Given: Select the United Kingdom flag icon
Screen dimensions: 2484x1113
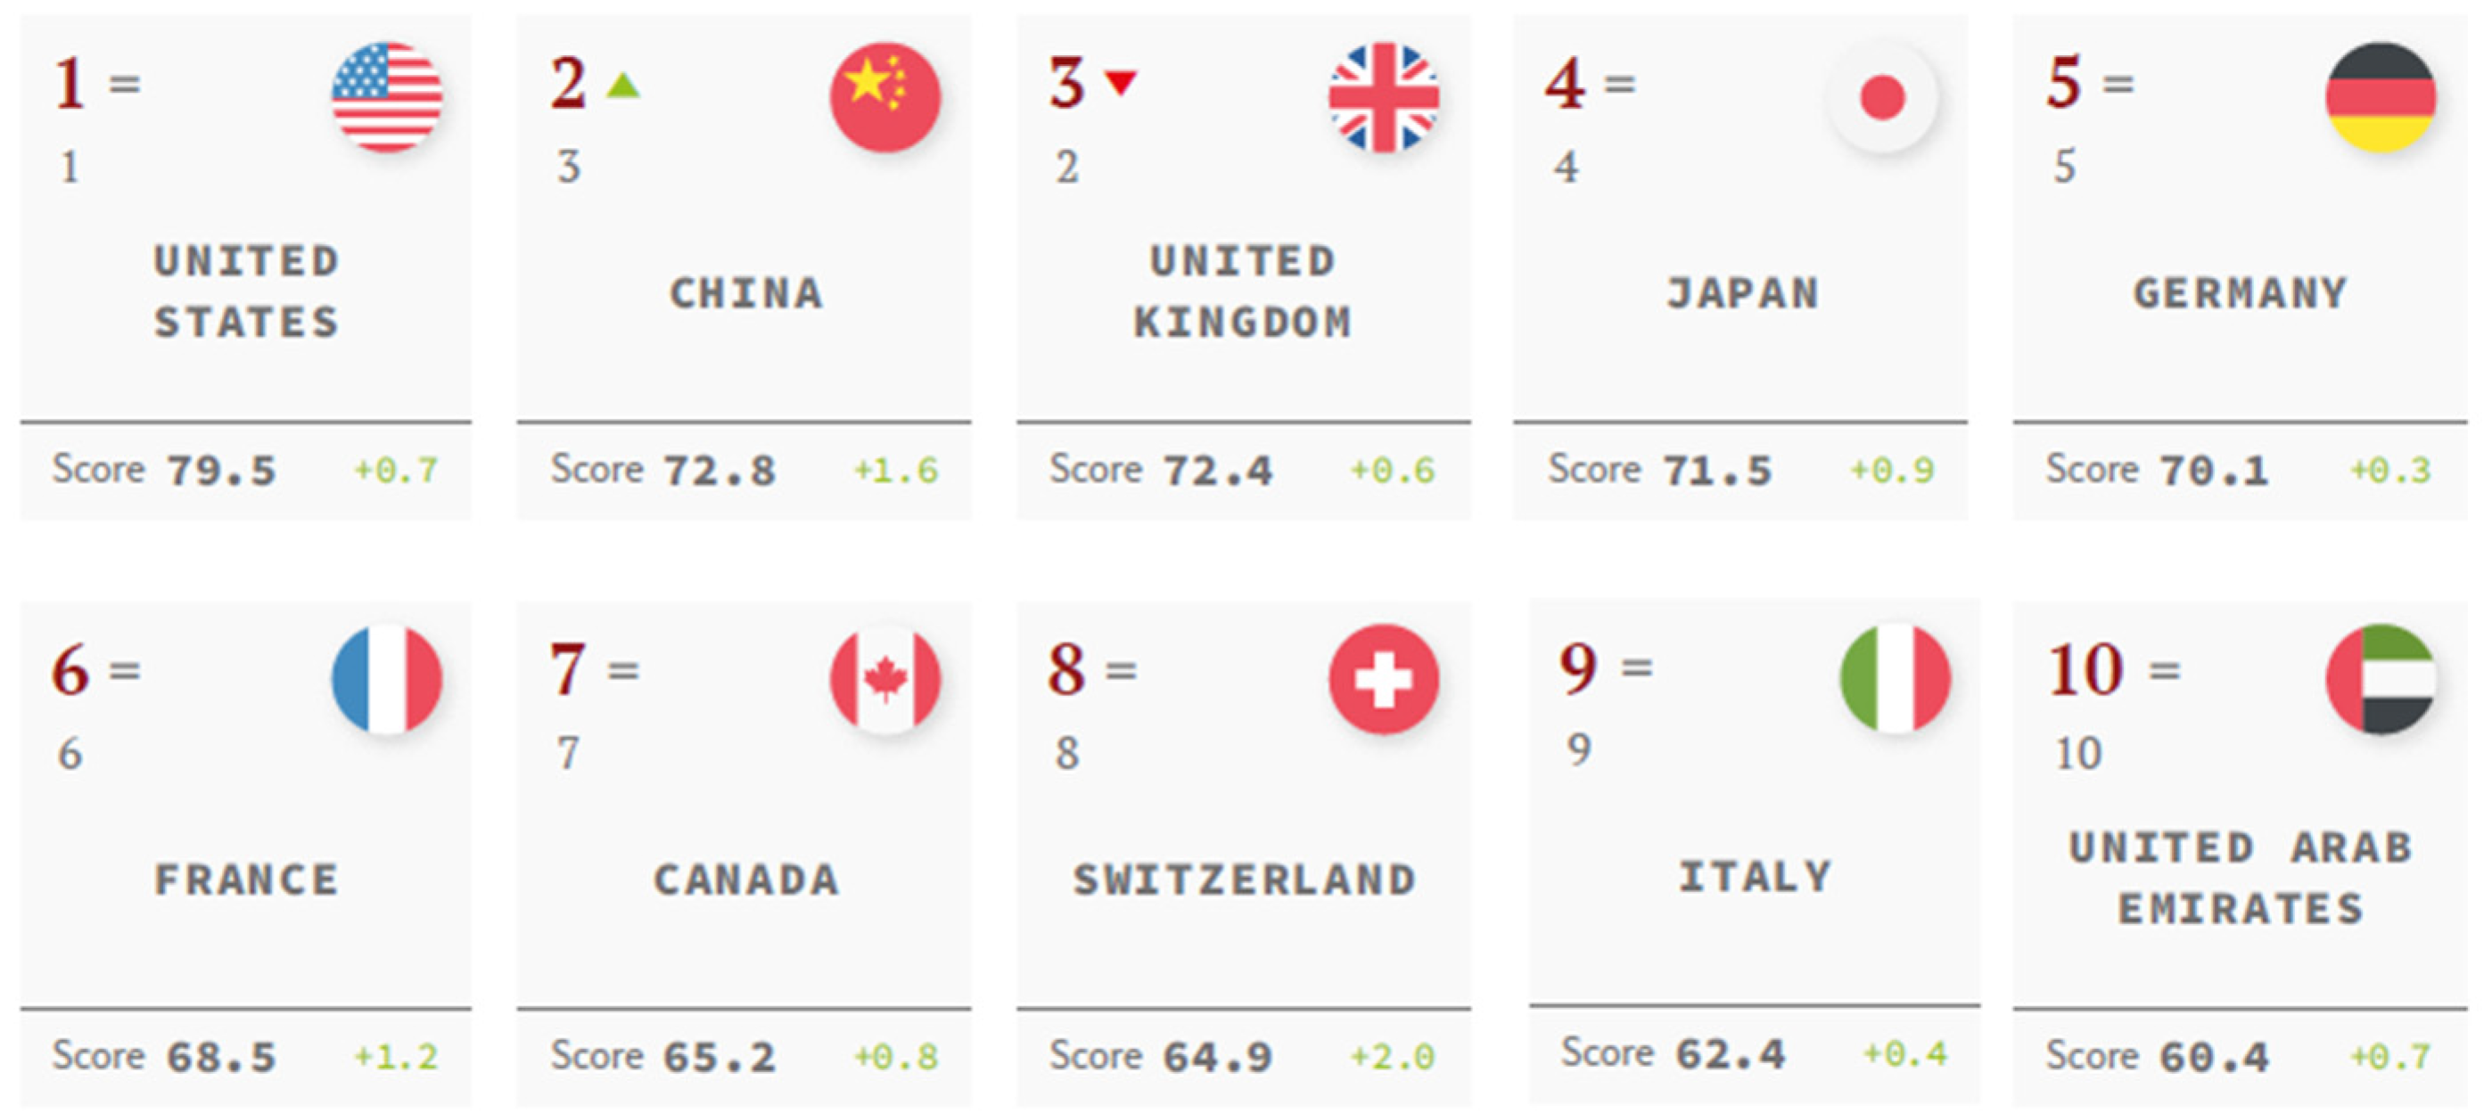Looking at the screenshot, I should 1383,97.
